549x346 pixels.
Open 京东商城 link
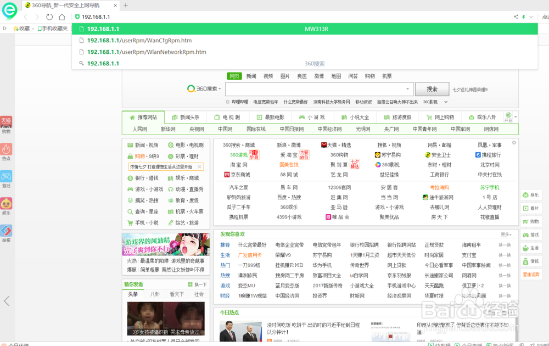click(x=237, y=175)
